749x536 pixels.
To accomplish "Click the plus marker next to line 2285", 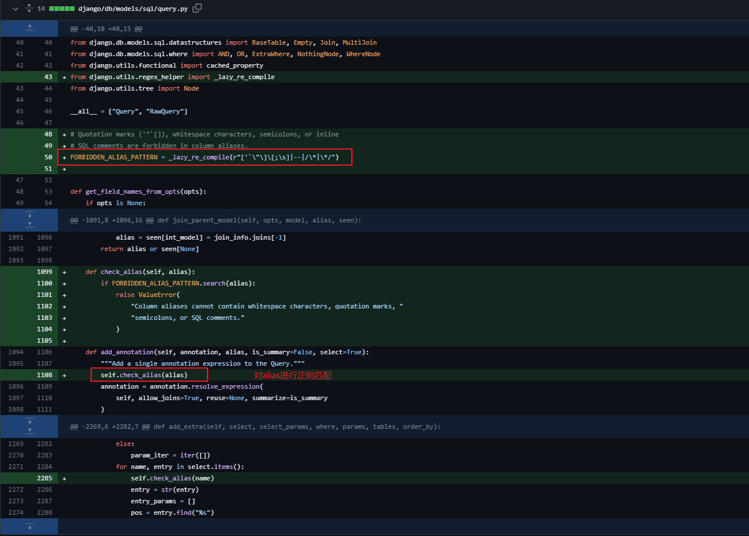I will pos(64,478).
